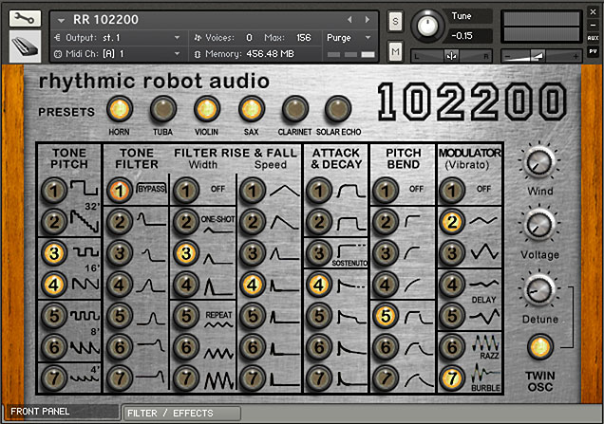Viewport: 604px width, 424px height.
Task: Switch to the FRONT PANEL tab
Action: point(62,412)
